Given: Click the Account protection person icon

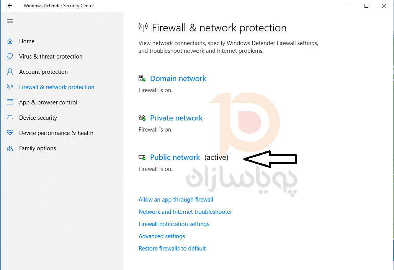Looking at the screenshot, I should coord(10,72).
